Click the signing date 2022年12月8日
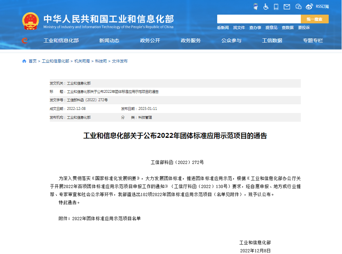This screenshot has width=342, height=254. point(256,251)
